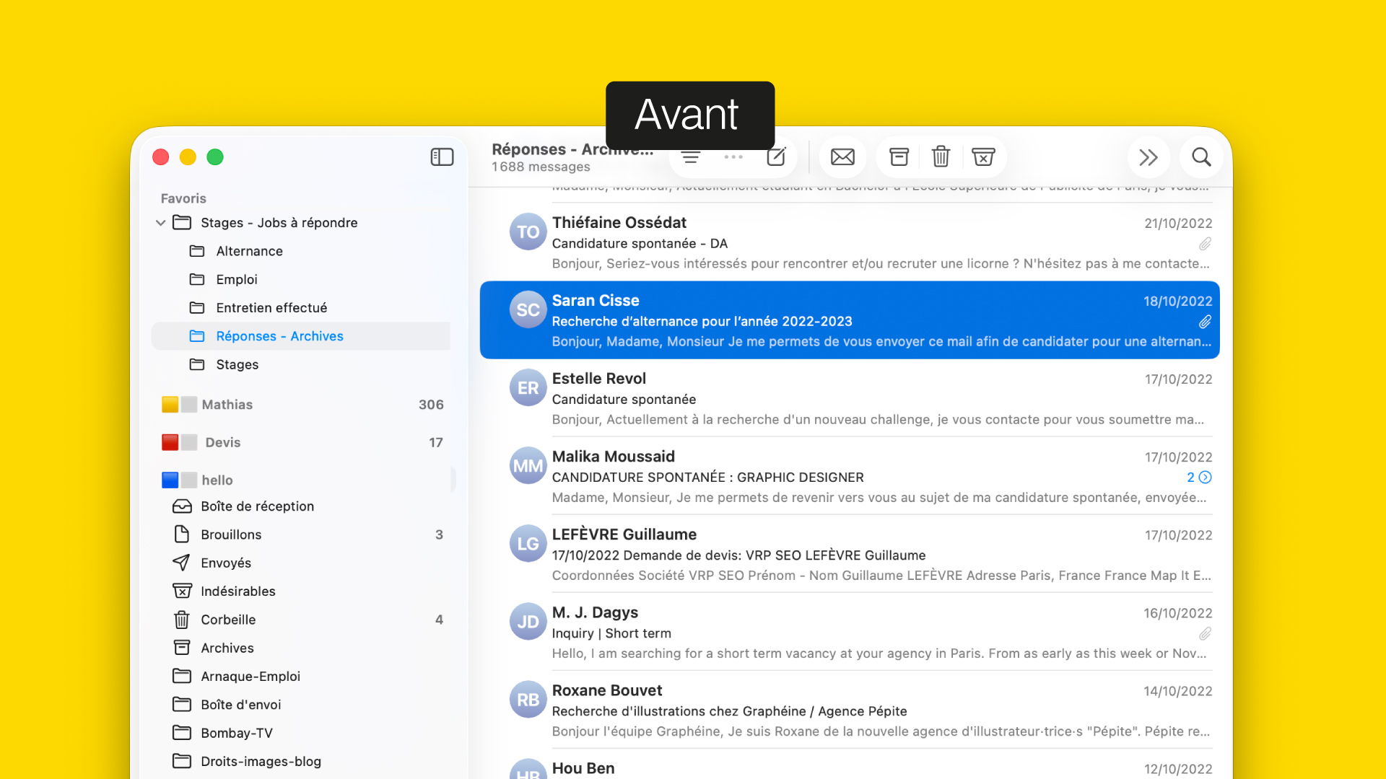Open the search magnifier icon
1386x779 pixels.
tap(1201, 157)
